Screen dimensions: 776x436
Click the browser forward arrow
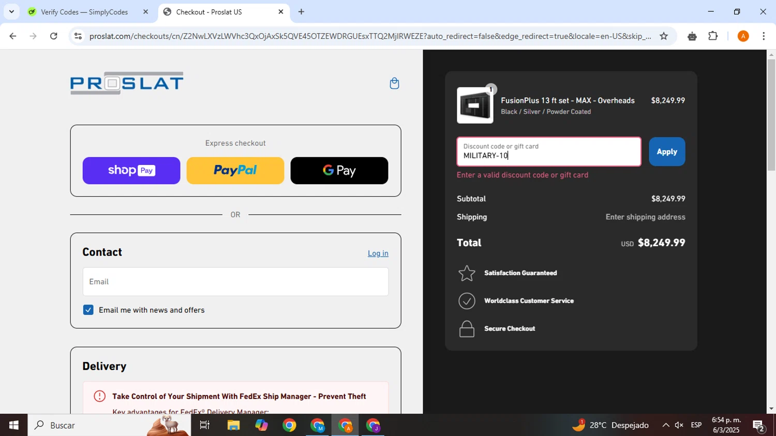33,36
